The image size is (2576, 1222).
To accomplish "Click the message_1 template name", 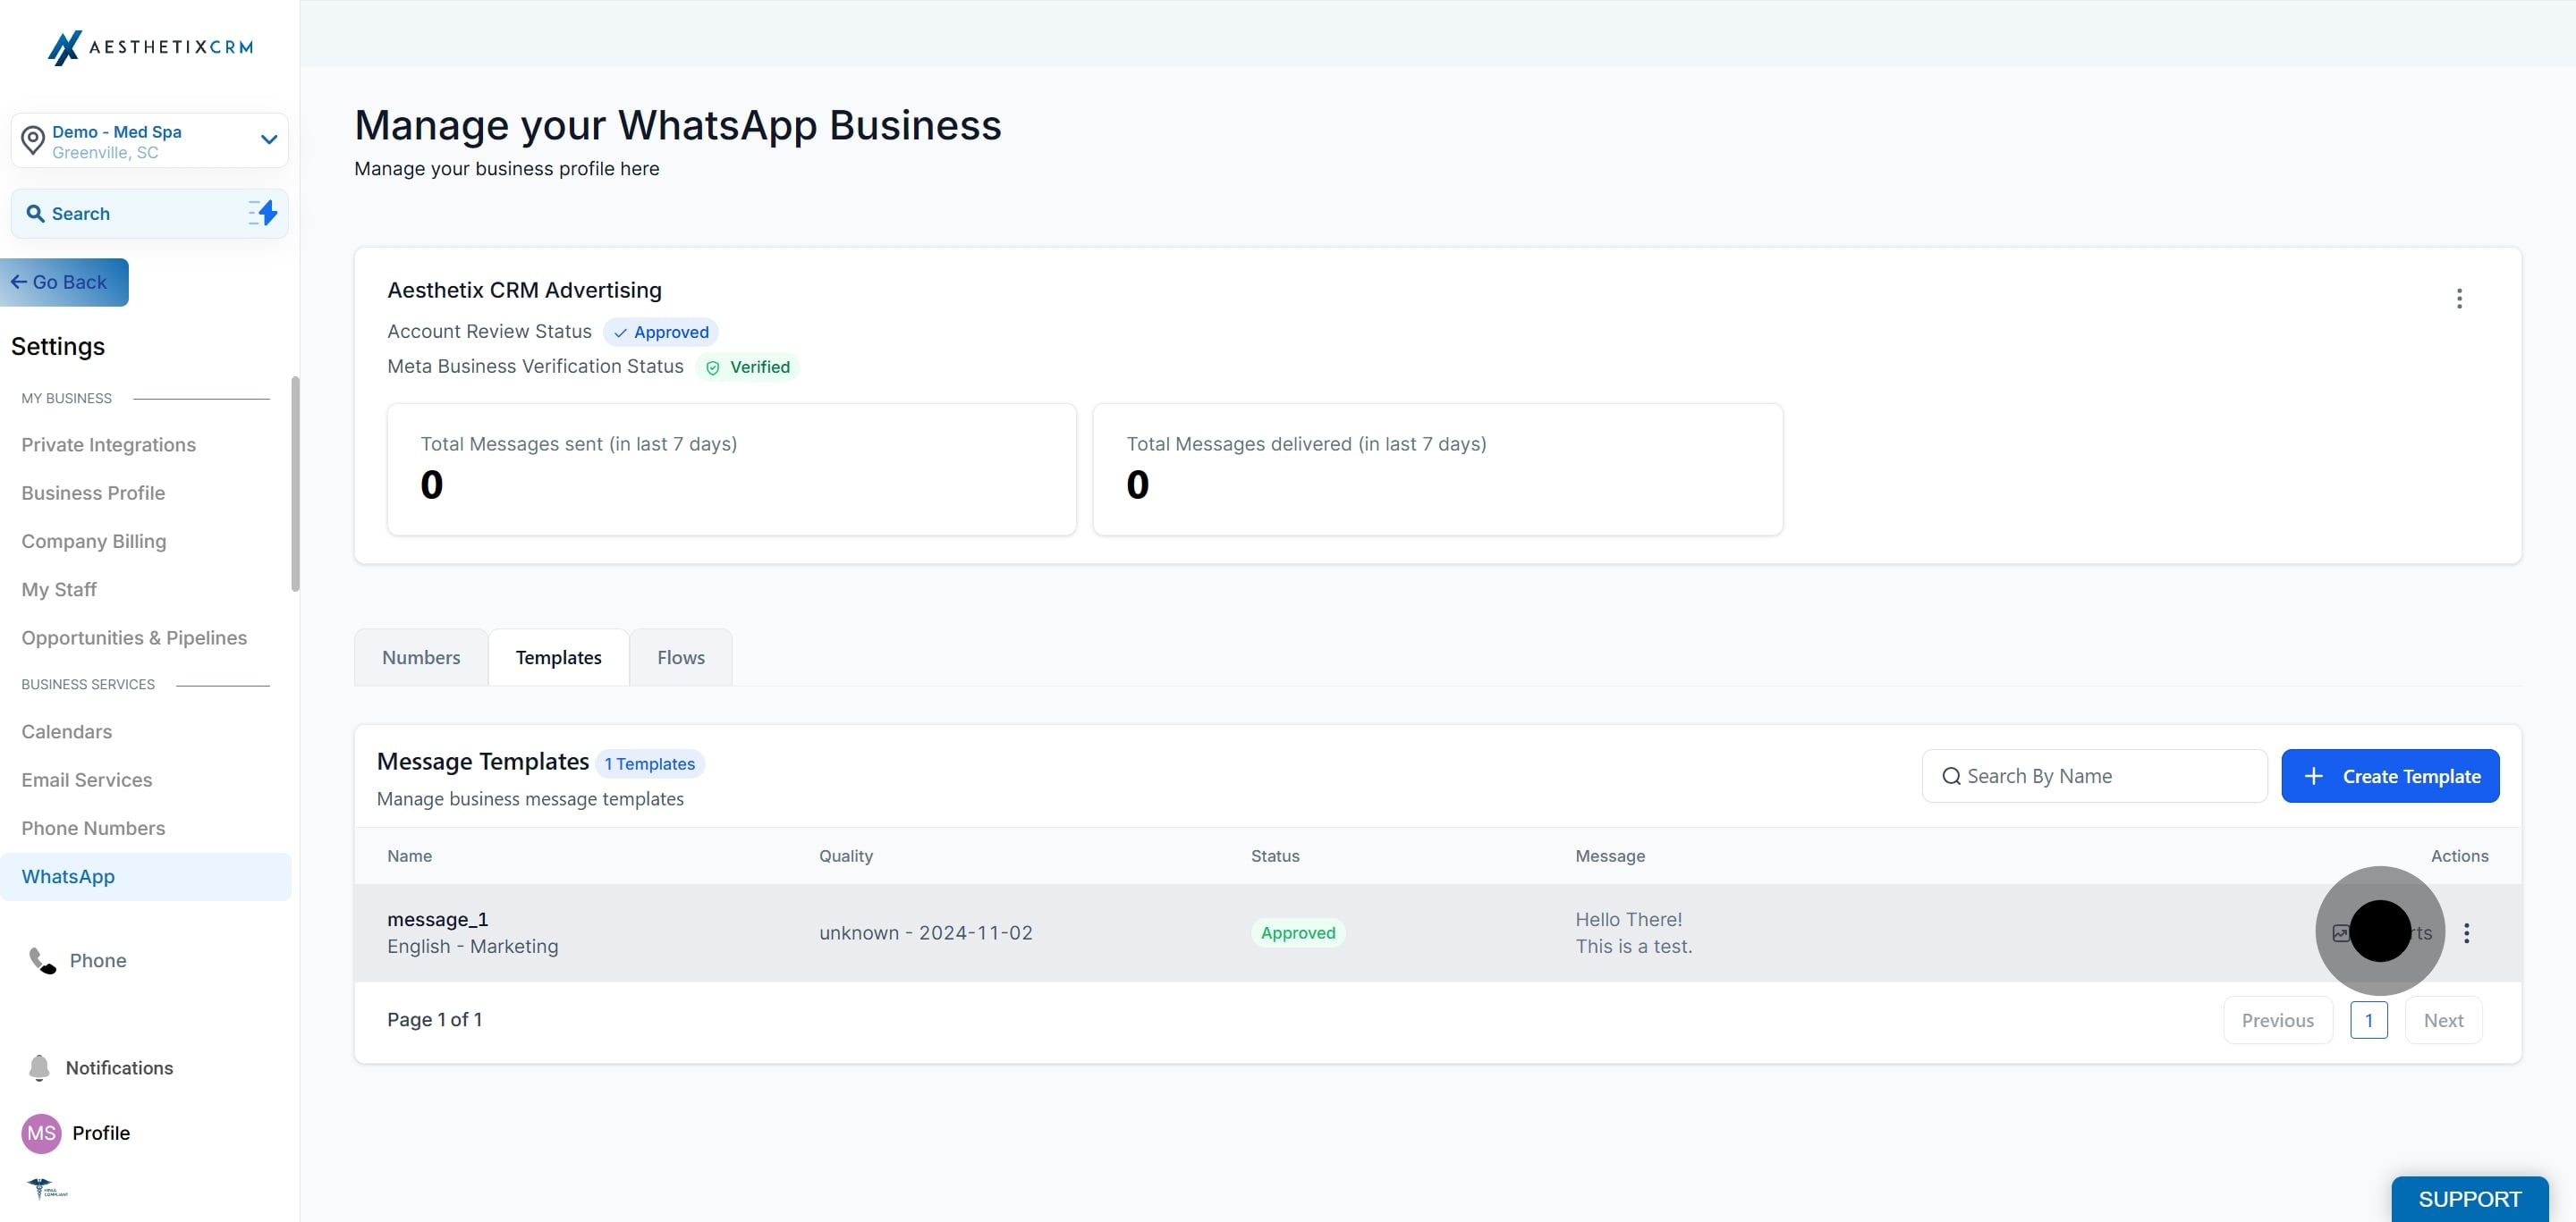I will [437, 919].
